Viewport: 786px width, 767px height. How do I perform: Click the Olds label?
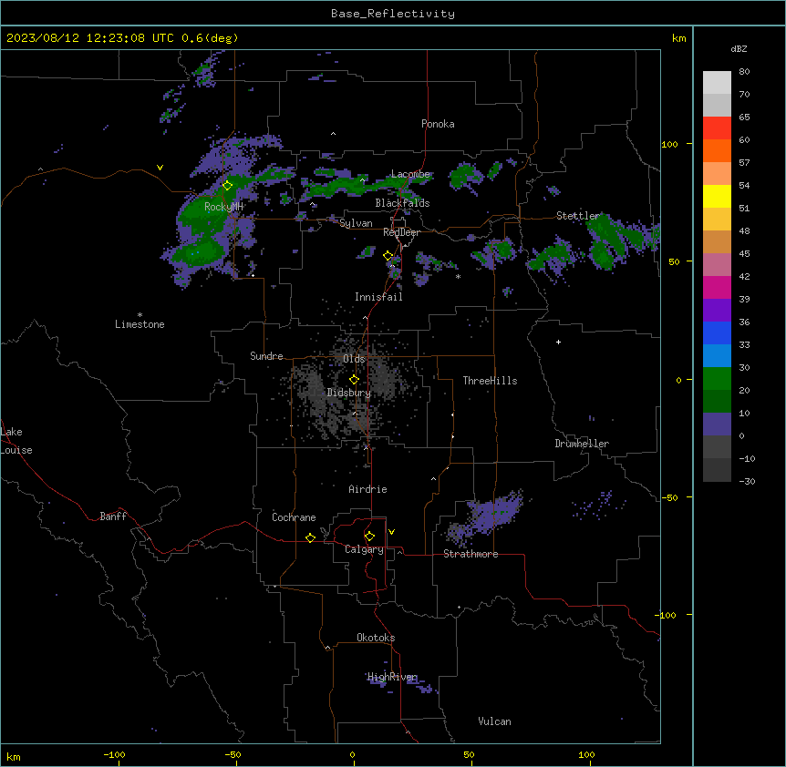click(354, 359)
